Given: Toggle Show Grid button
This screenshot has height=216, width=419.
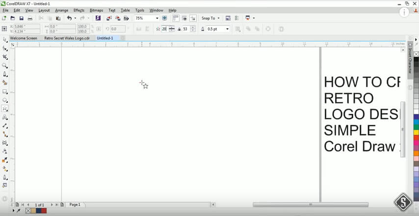Looking at the screenshot, I should (x=184, y=18).
